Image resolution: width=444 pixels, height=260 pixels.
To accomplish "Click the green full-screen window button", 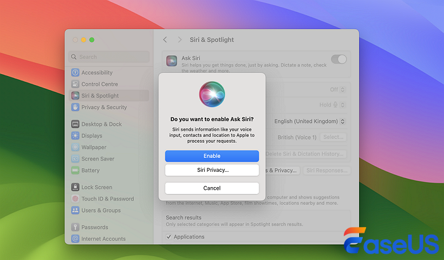I will pyautogui.click(x=92, y=40).
